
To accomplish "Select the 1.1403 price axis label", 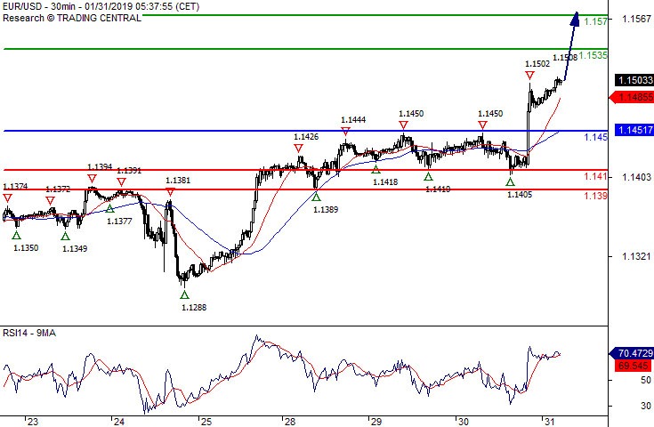I will pos(636,177).
